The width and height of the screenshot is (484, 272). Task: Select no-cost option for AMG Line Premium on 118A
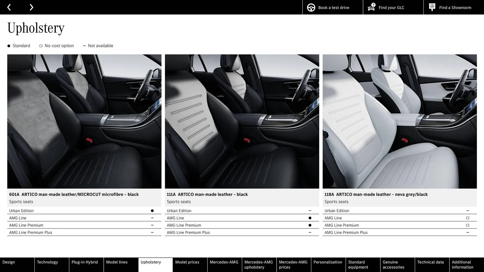coord(468,225)
